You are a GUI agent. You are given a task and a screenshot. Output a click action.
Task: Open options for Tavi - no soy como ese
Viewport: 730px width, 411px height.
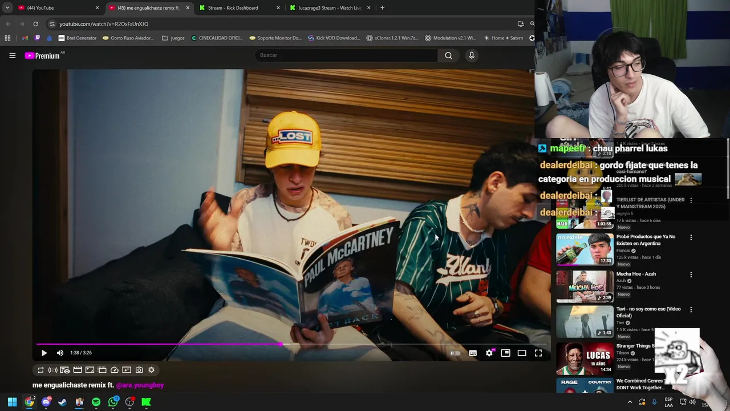[691, 310]
